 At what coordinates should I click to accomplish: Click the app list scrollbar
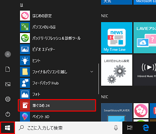click(99, 79)
